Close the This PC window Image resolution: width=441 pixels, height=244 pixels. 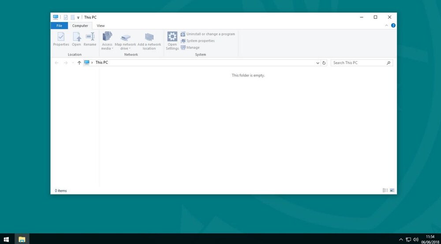point(389,17)
